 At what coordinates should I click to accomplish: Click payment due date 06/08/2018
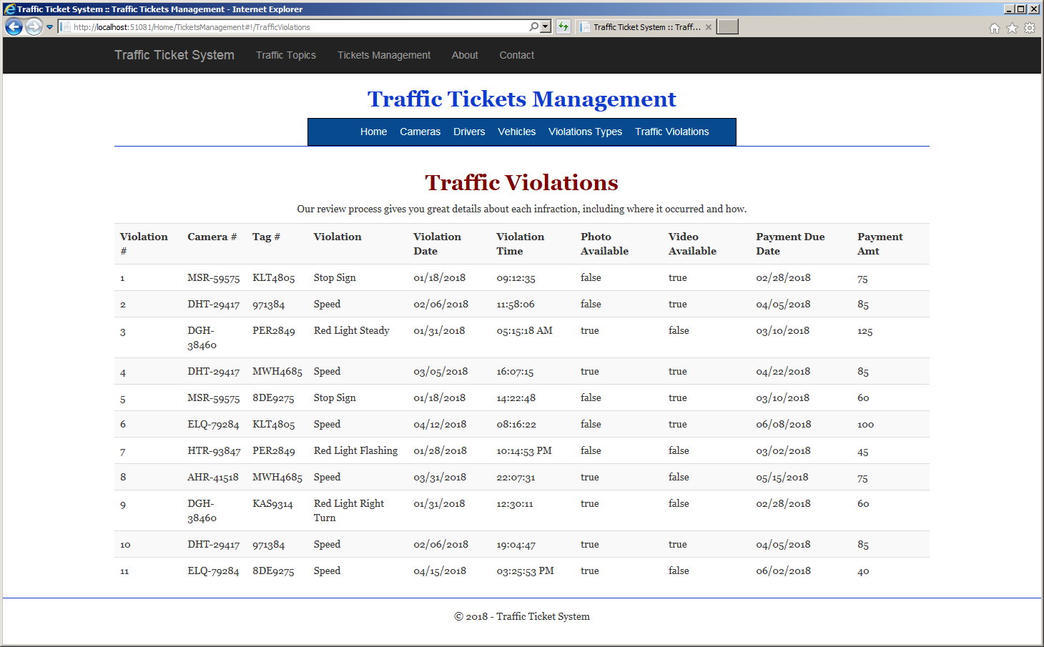[x=784, y=425]
